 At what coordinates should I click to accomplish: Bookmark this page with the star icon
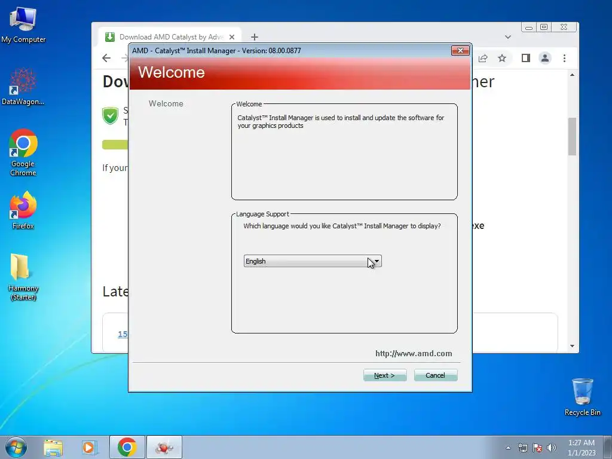pos(502,58)
